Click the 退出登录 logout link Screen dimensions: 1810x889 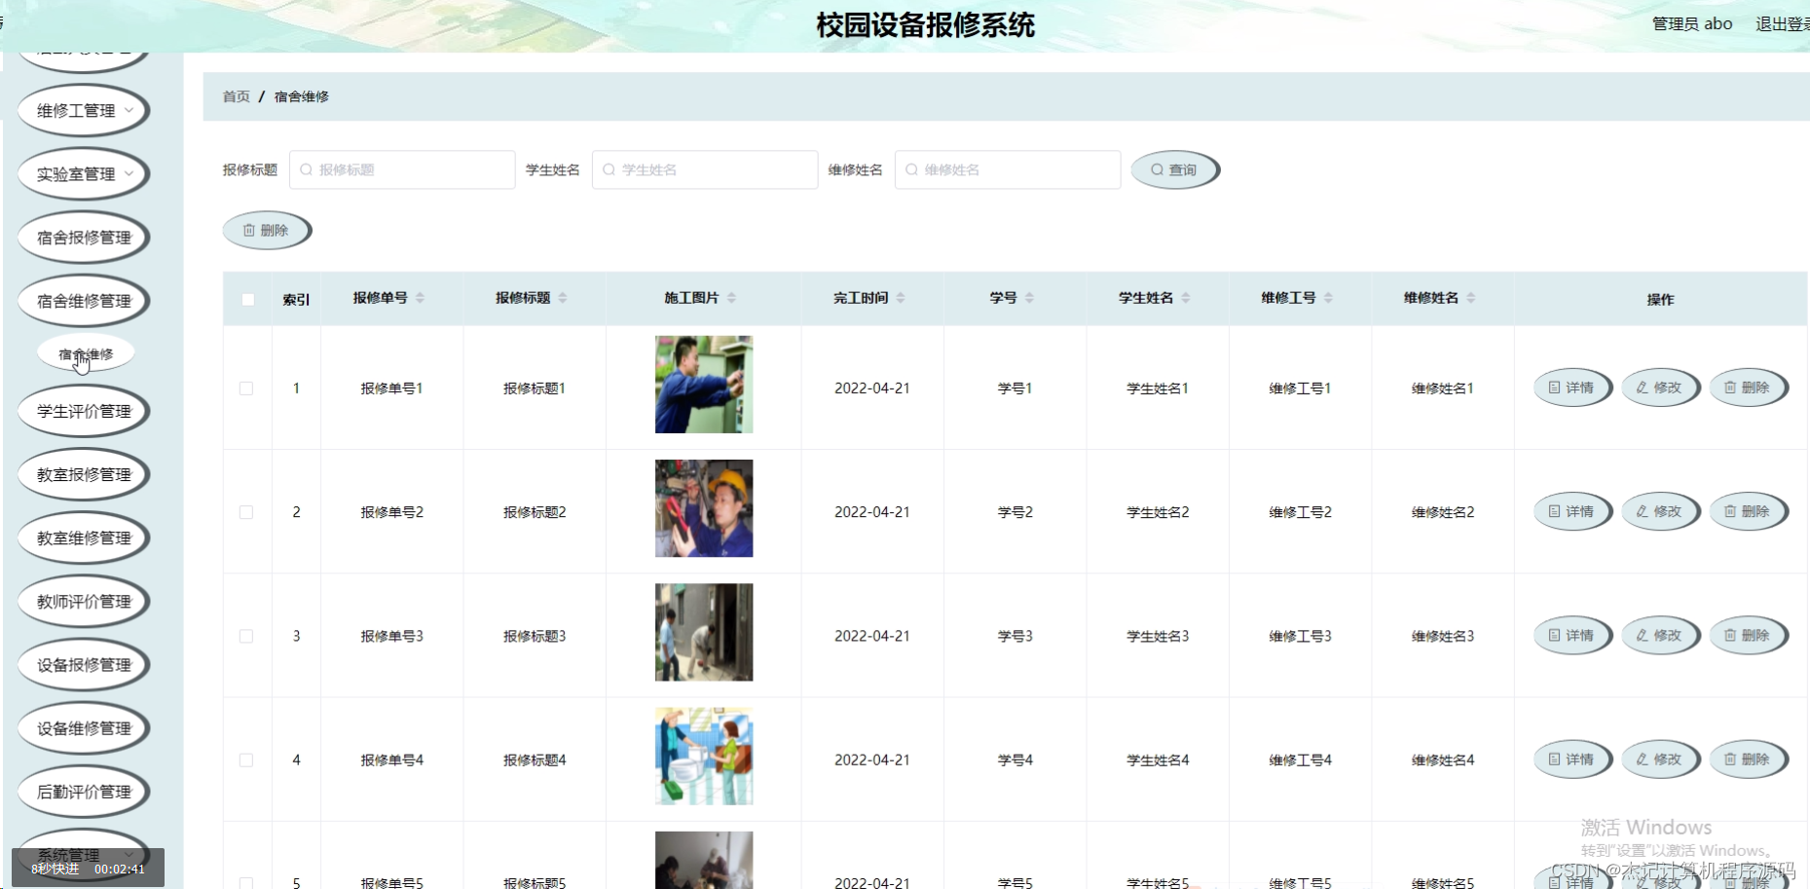click(1782, 23)
